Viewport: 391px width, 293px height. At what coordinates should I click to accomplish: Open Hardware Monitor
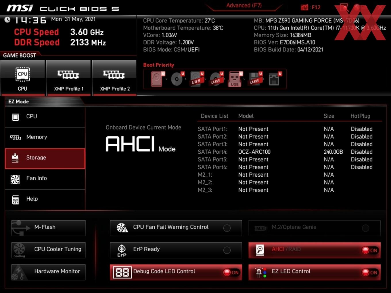(48, 272)
